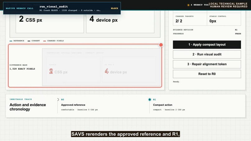The width and height of the screenshot is (251, 141).
Task: Click the 'Ready.' status text
Action: point(176,82)
